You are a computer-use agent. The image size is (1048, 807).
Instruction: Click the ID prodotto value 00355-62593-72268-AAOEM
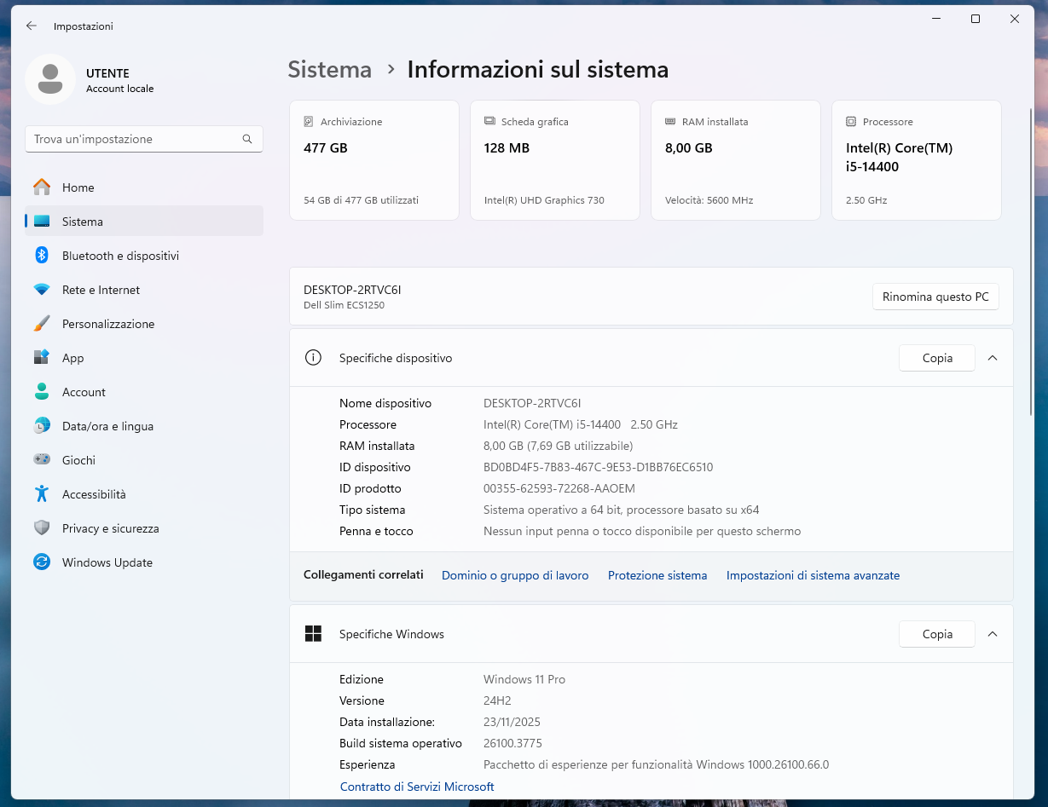pyautogui.click(x=559, y=488)
